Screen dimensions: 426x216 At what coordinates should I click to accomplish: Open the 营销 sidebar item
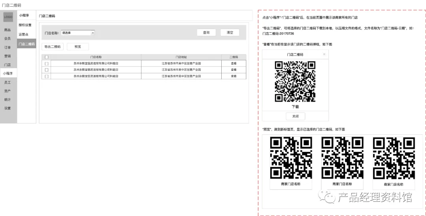(x=7, y=56)
